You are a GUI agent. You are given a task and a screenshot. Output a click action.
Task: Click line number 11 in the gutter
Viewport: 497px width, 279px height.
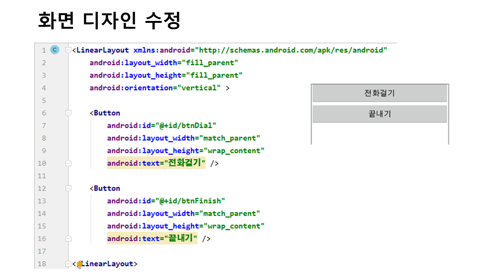[x=42, y=176]
